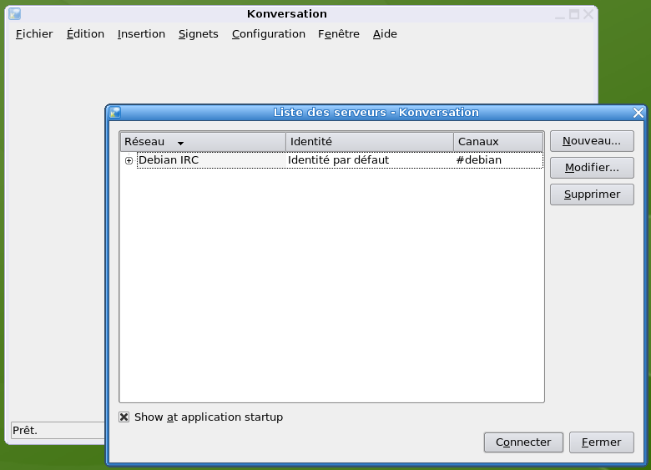The width and height of the screenshot is (651, 470).
Task: Click the Canaux column header
Action: 498,142
